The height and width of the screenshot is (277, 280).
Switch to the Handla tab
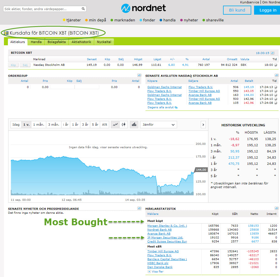pos(36,42)
